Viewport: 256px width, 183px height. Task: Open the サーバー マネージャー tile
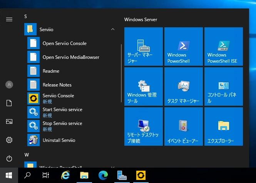[144, 47]
